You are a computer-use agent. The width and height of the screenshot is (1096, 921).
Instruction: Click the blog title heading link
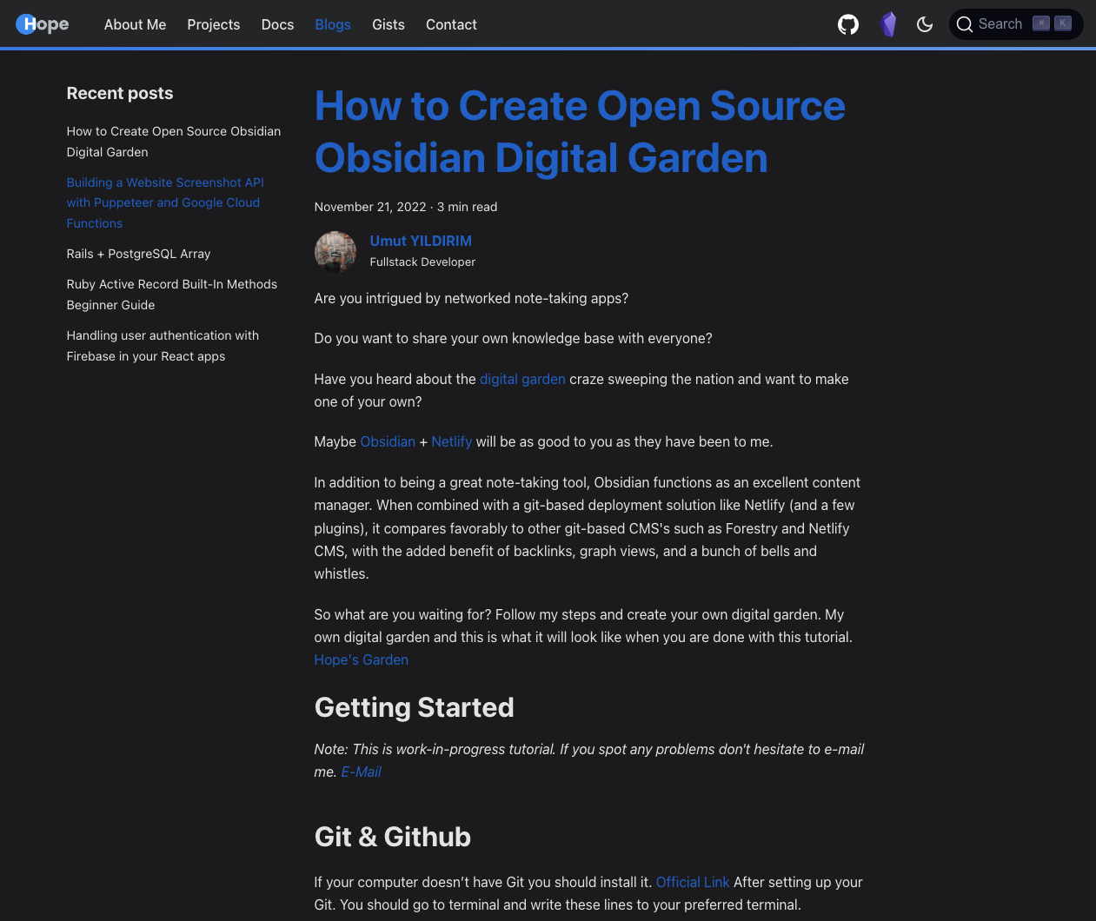(x=580, y=131)
